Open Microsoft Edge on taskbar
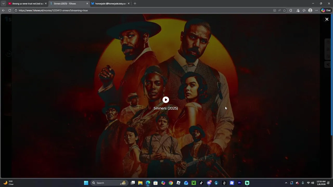The width and height of the screenshot is (333, 187). 148,183
